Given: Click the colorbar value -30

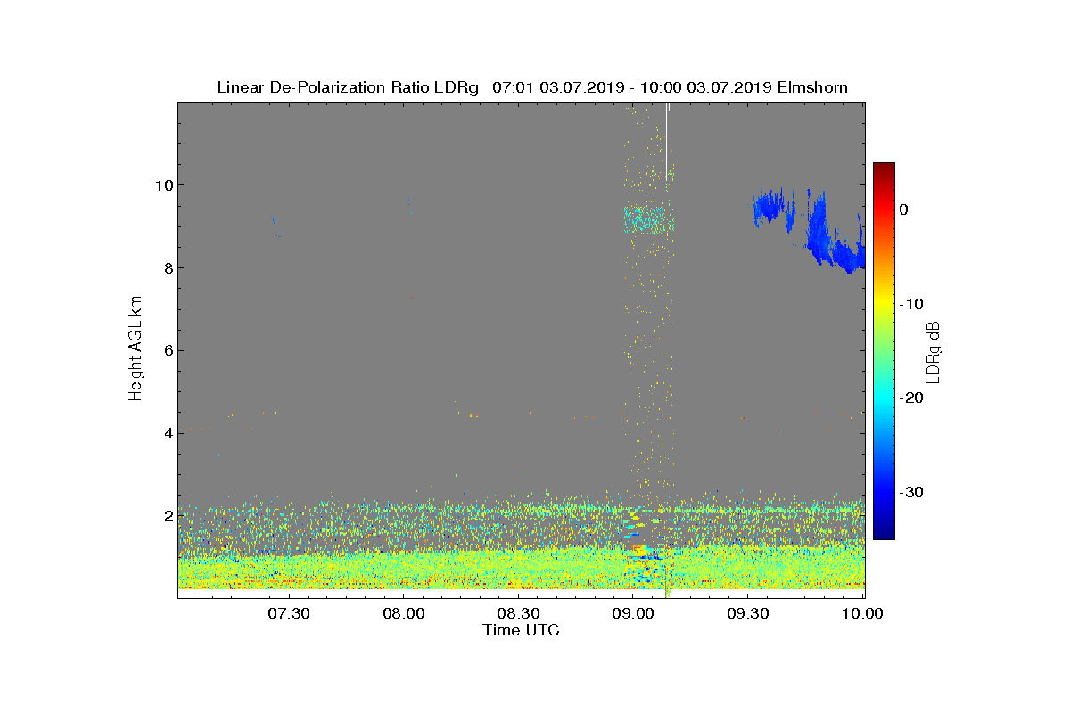Looking at the screenshot, I should [x=910, y=492].
